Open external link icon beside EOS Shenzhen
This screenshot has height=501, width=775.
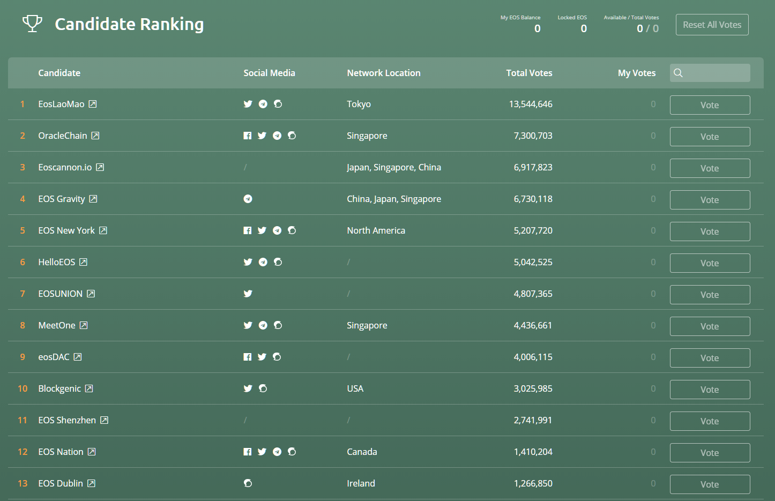pos(104,420)
